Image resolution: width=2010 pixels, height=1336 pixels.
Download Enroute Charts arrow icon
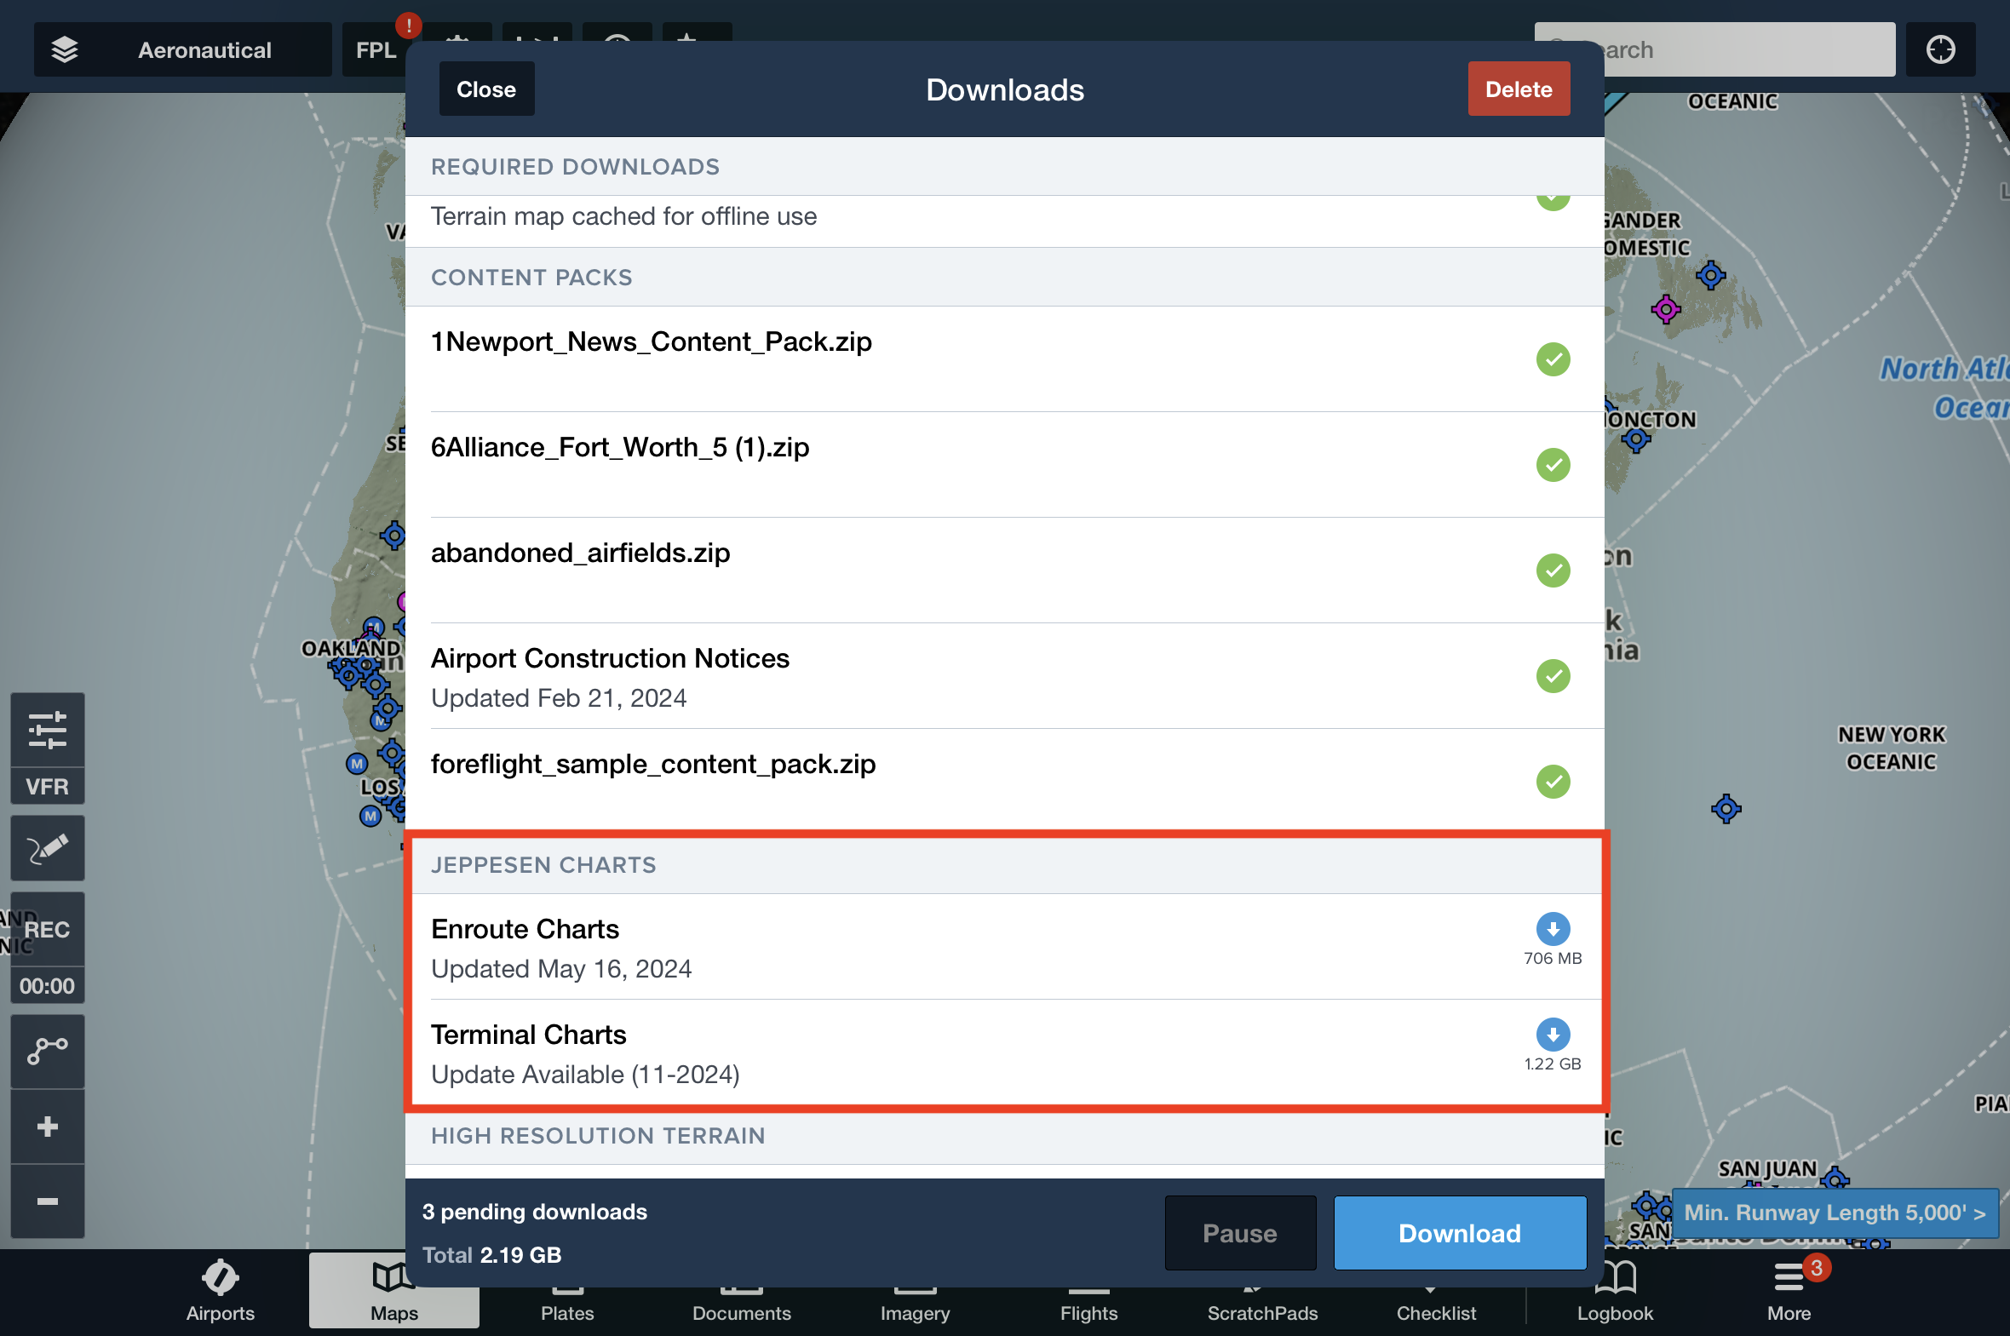tap(1553, 929)
